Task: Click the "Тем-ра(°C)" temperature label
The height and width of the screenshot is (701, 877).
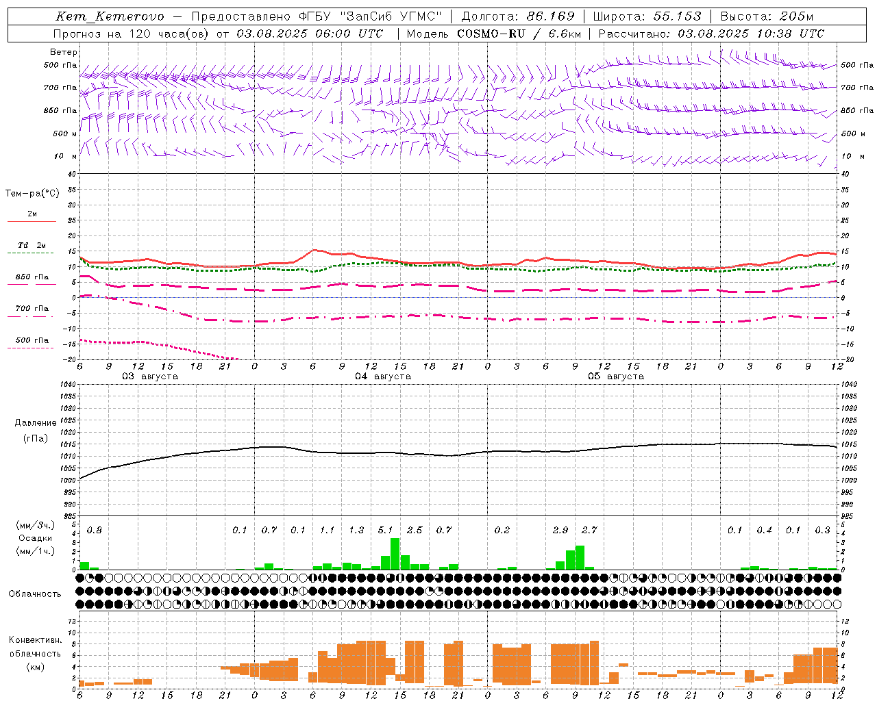Action: (x=32, y=194)
